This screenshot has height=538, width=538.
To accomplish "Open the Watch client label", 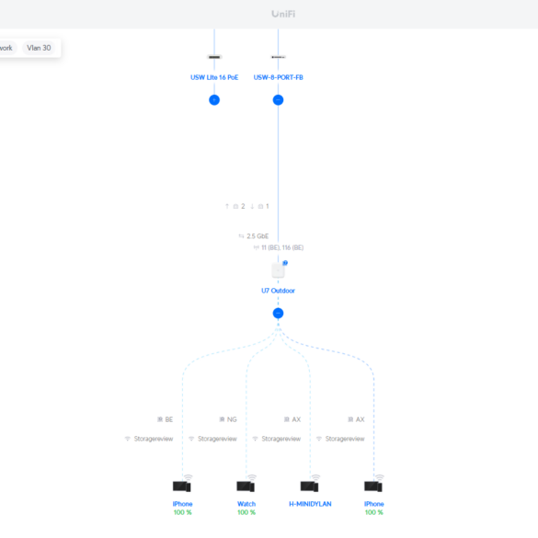I will [x=246, y=504].
